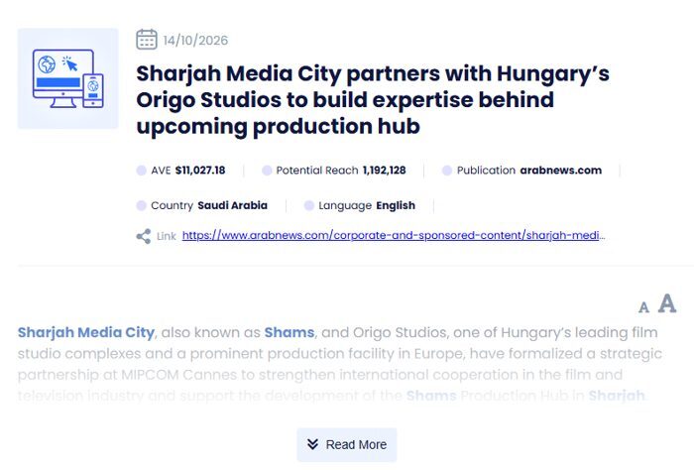Click the online media thumbnail image
694x470 pixels.
point(67,78)
